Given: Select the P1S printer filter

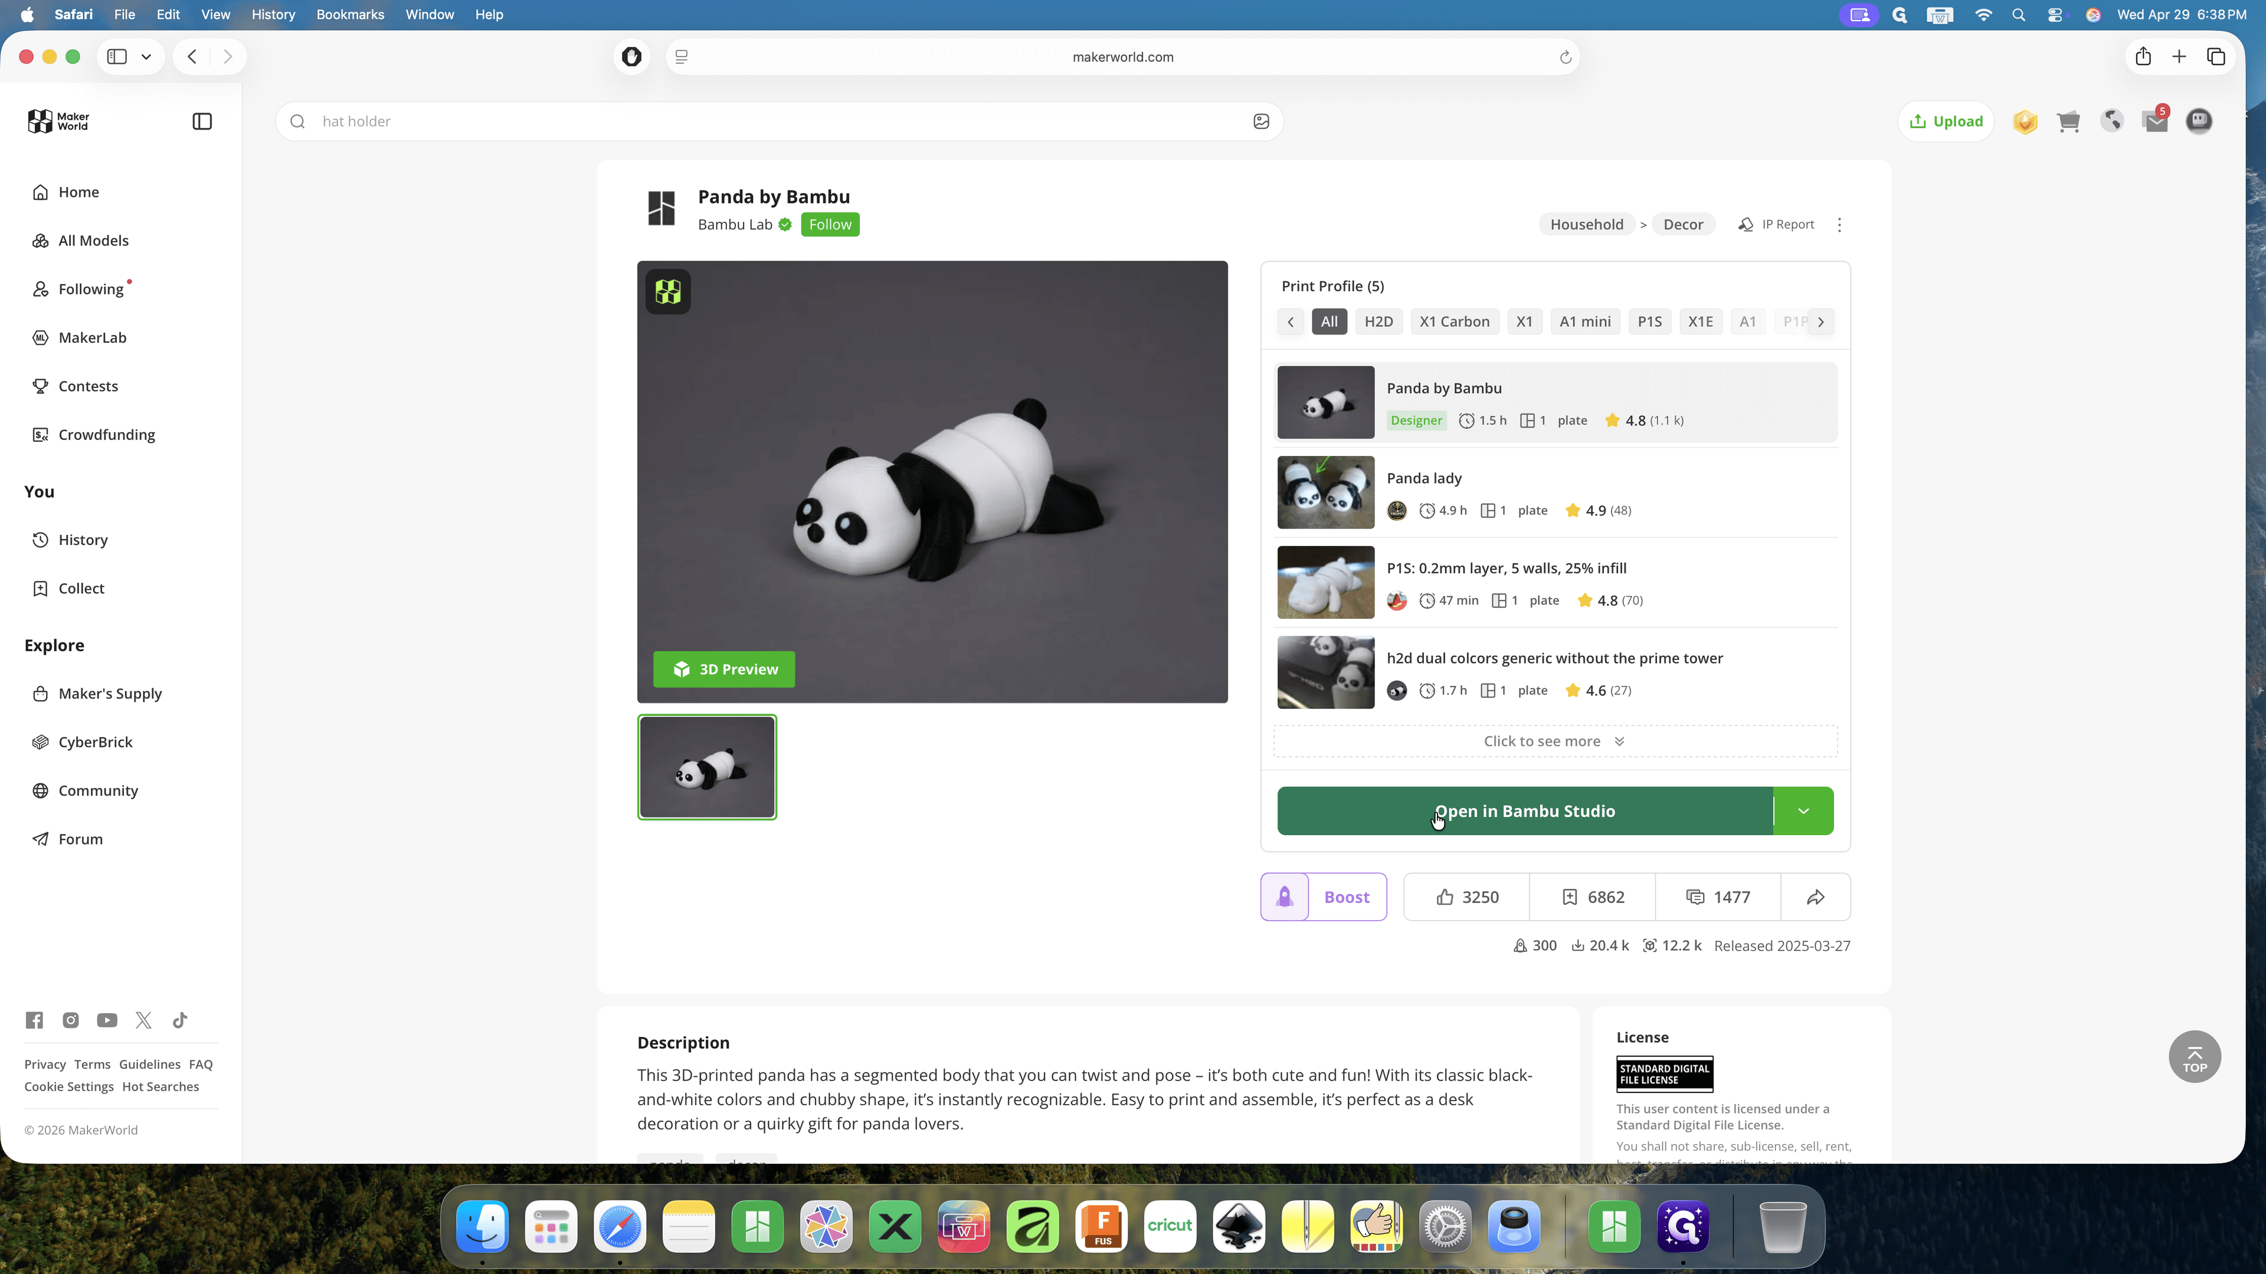Looking at the screenshot, I should tap(1649, 322).
